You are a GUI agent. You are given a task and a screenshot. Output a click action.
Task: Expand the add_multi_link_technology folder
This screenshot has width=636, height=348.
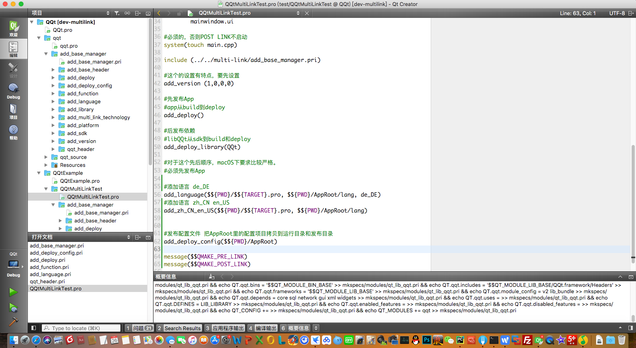(x=53, y=117)
